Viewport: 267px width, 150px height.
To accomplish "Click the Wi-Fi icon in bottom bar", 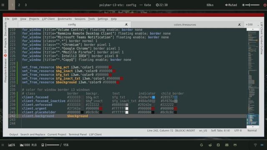I will click(255, 145).
